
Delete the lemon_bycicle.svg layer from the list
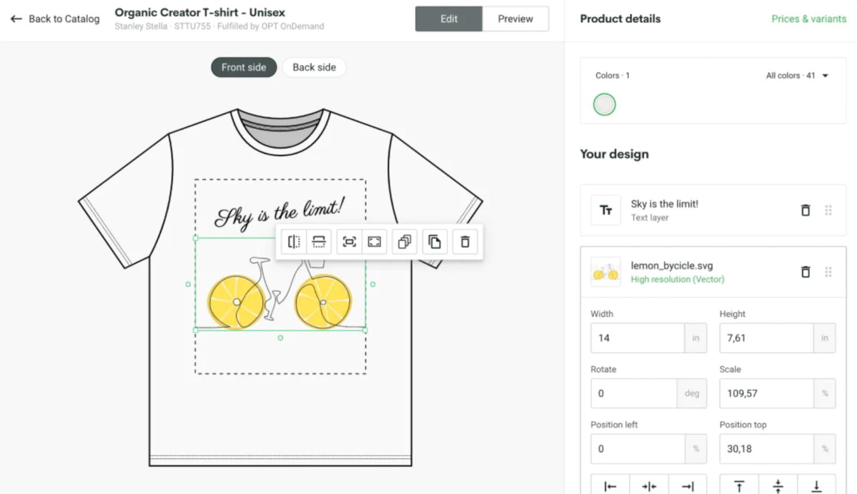pyautogui.click(x=805, y=272)
